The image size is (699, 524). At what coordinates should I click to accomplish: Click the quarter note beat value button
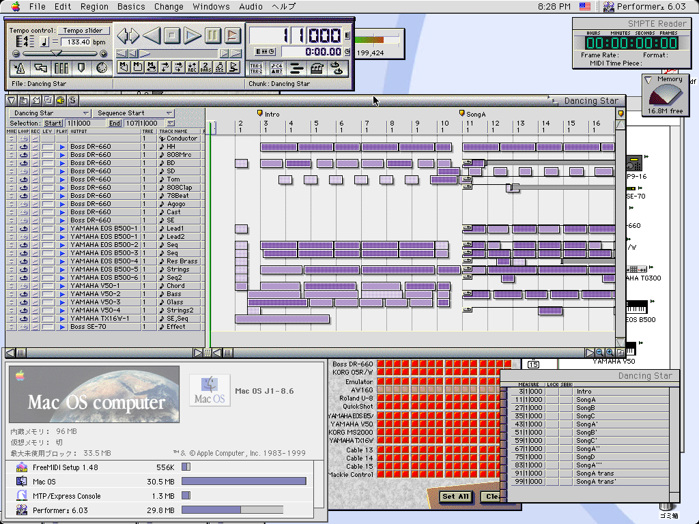(x=44, y=42)
